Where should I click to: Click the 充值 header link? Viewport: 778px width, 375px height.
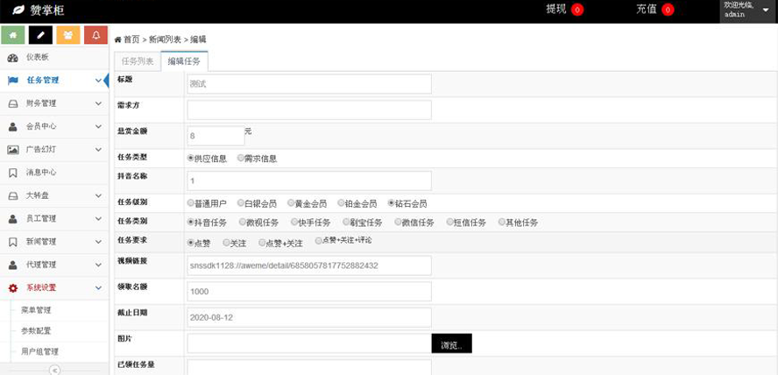647,10
